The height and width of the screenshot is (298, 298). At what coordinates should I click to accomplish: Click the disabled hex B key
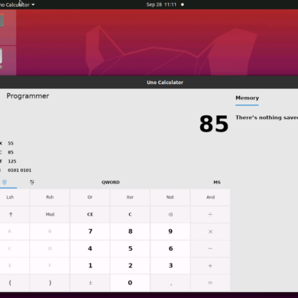click(x=50, y=232)
